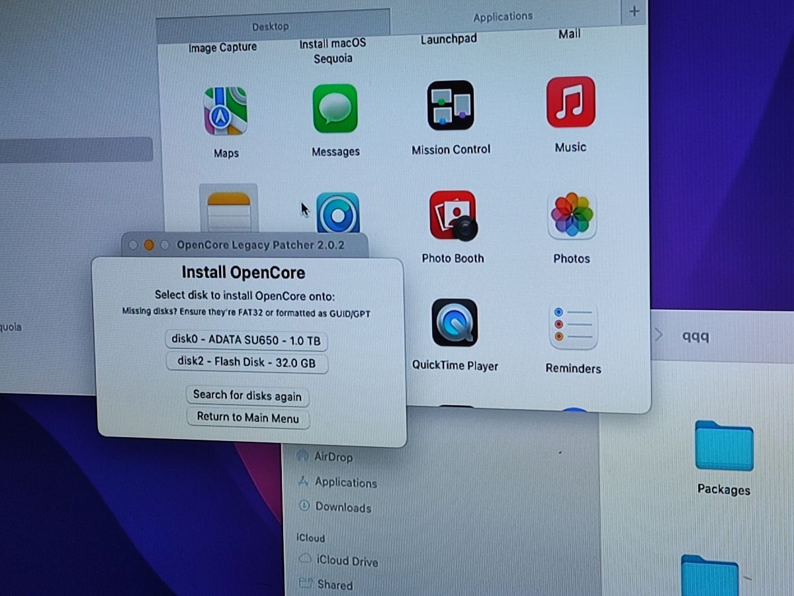Click the Launchpad app label

tap(449, 39)
